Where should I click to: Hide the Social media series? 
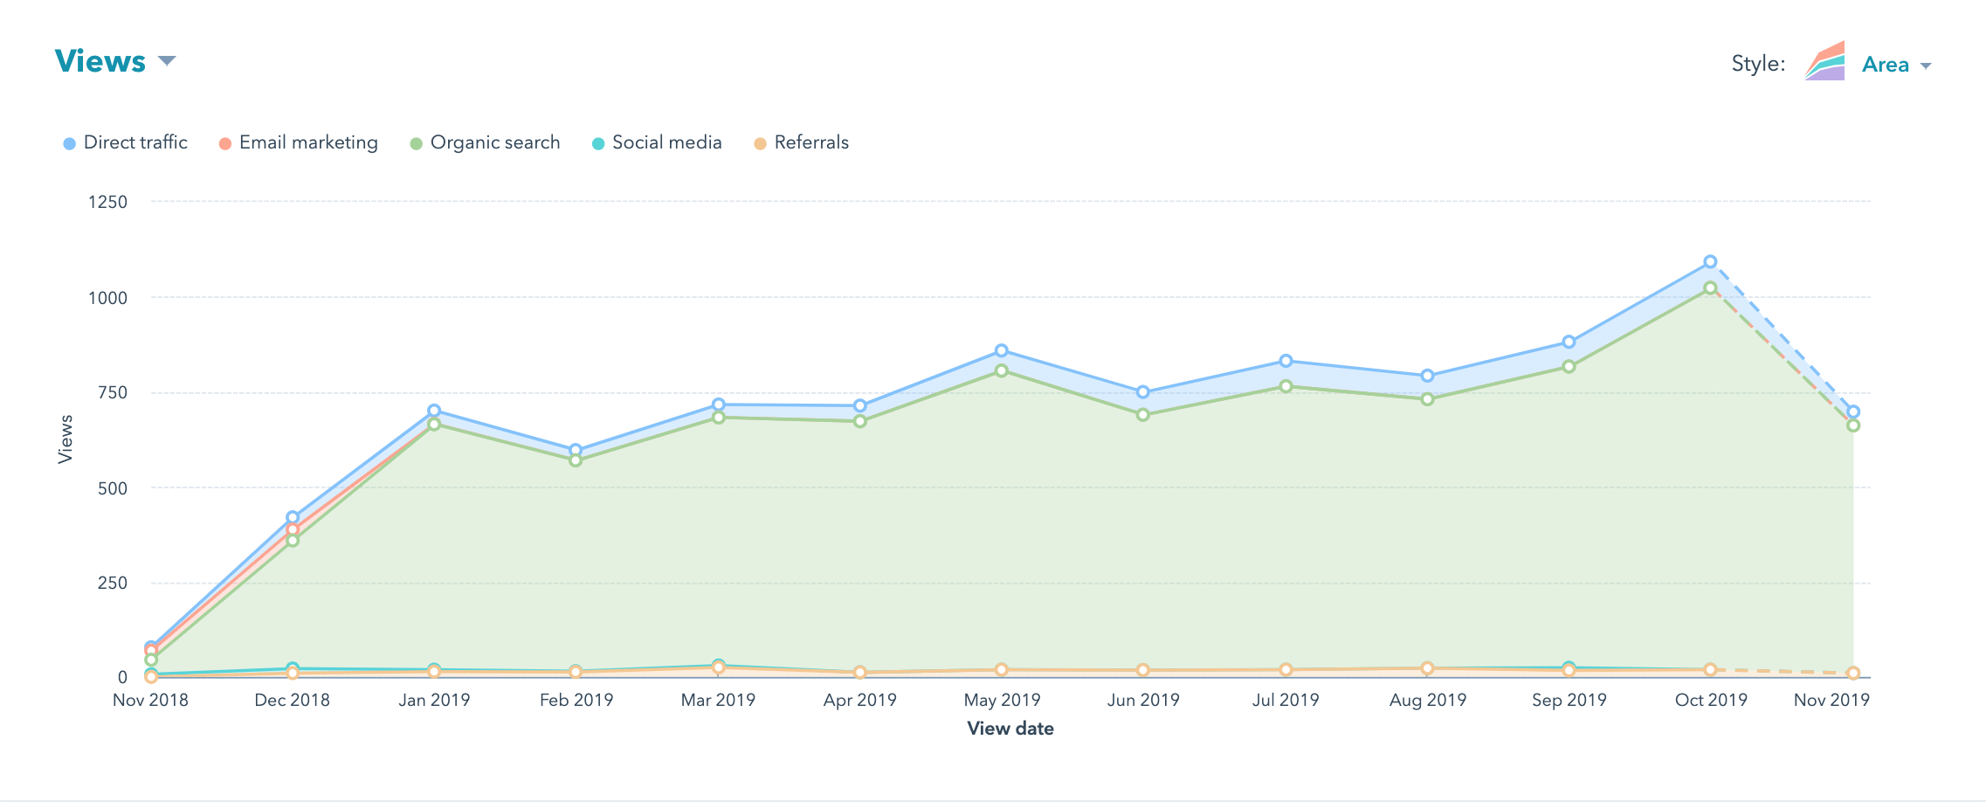(x=666, y=142)
